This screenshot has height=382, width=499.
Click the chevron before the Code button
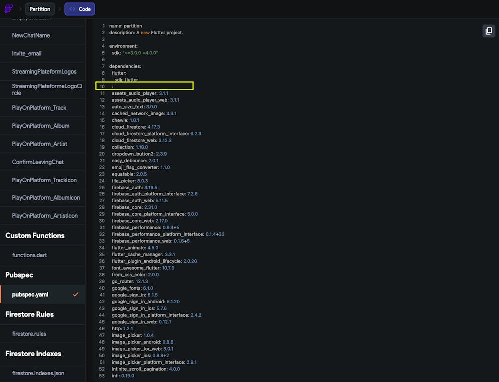59,9
